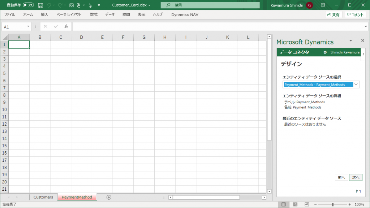Click the Shinichi Kawamura user name
The width and height of the screenshot is (370, 208).
pyautogui.click(x=345, y=52)
